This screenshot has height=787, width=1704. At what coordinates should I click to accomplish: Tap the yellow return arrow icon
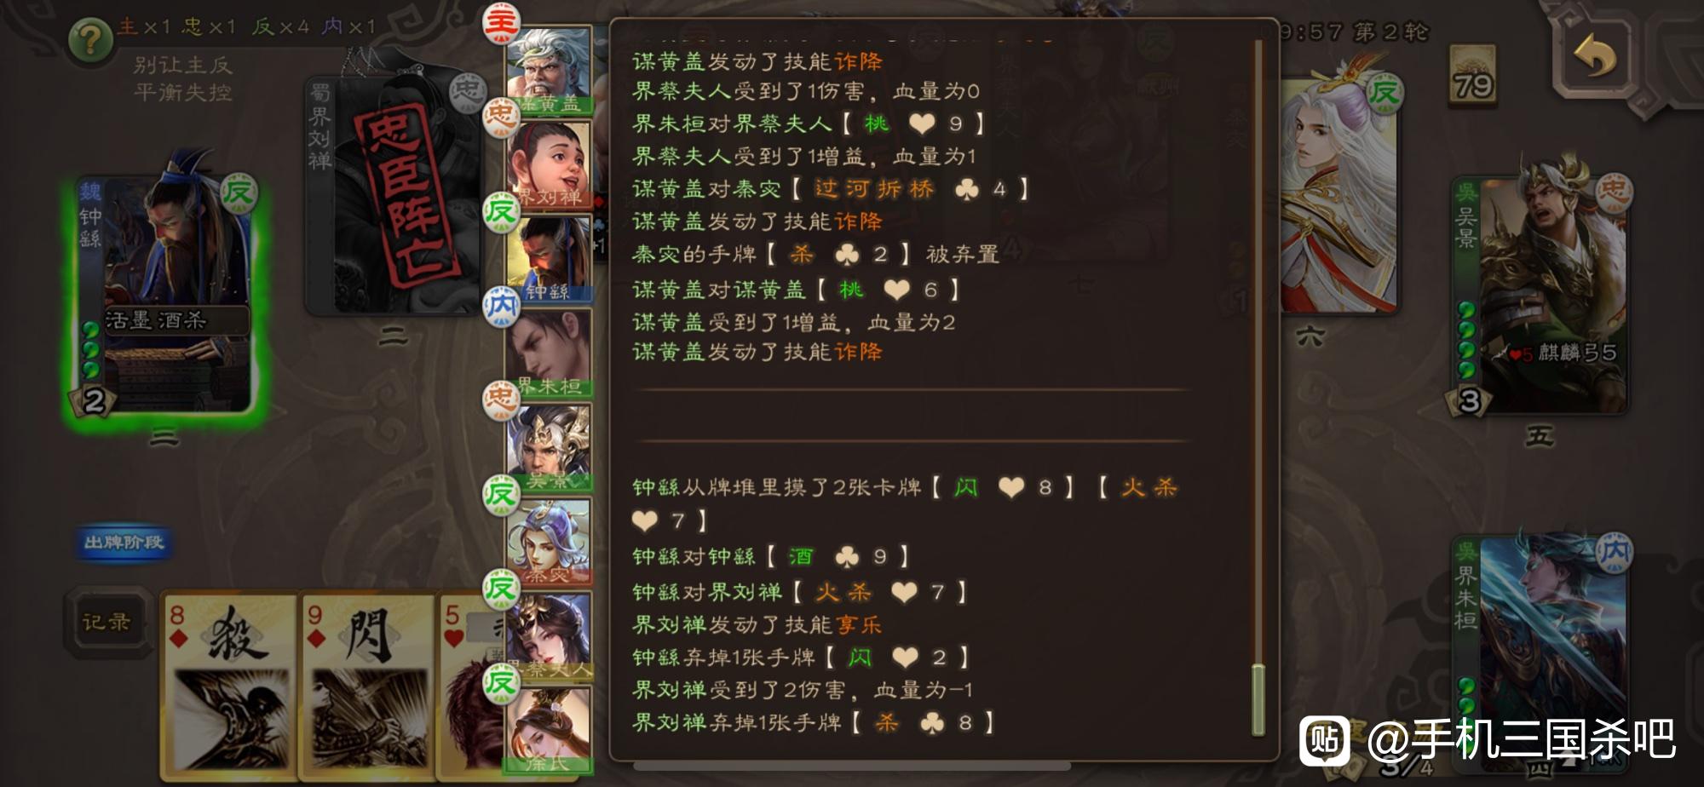click(x=1594, y=58)
